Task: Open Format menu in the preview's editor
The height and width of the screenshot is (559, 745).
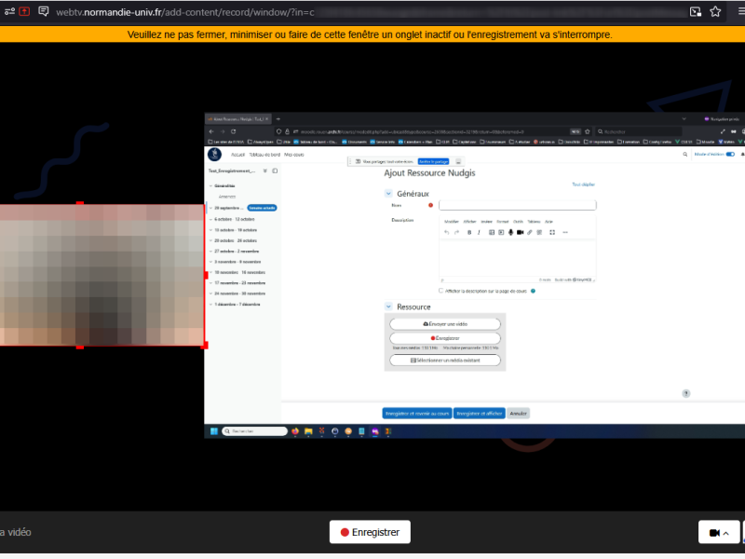Action: (502, 222)
